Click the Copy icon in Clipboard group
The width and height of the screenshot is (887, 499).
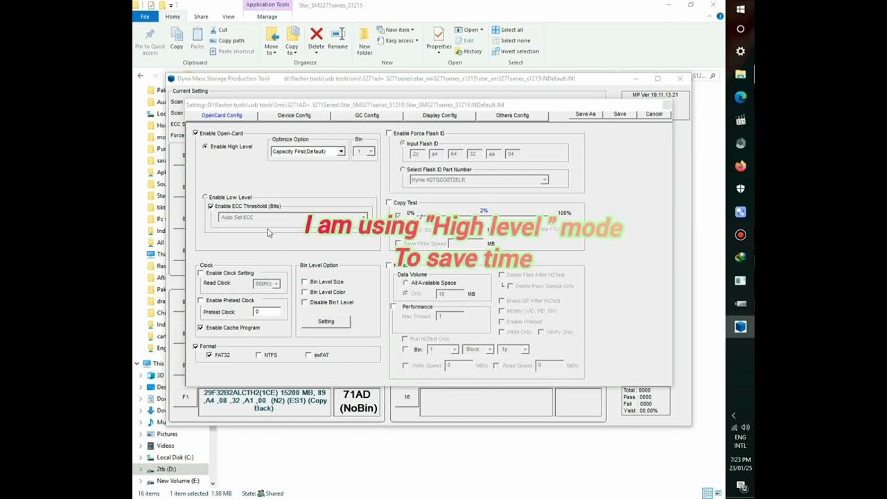[177, 35]
